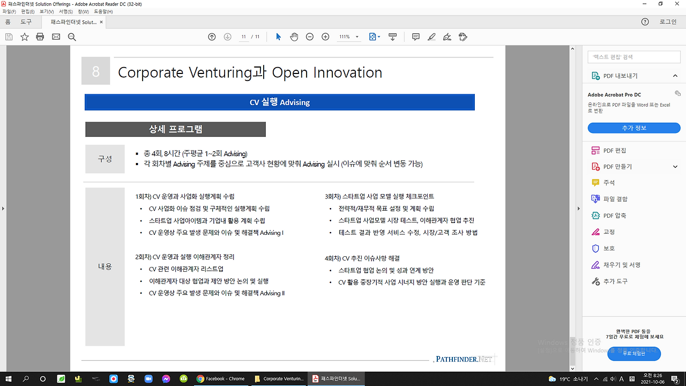Image resolution: width=686 pixels, height=386 pixels.
Task: Open the 편집(E) menu
Action: [28, 11]
